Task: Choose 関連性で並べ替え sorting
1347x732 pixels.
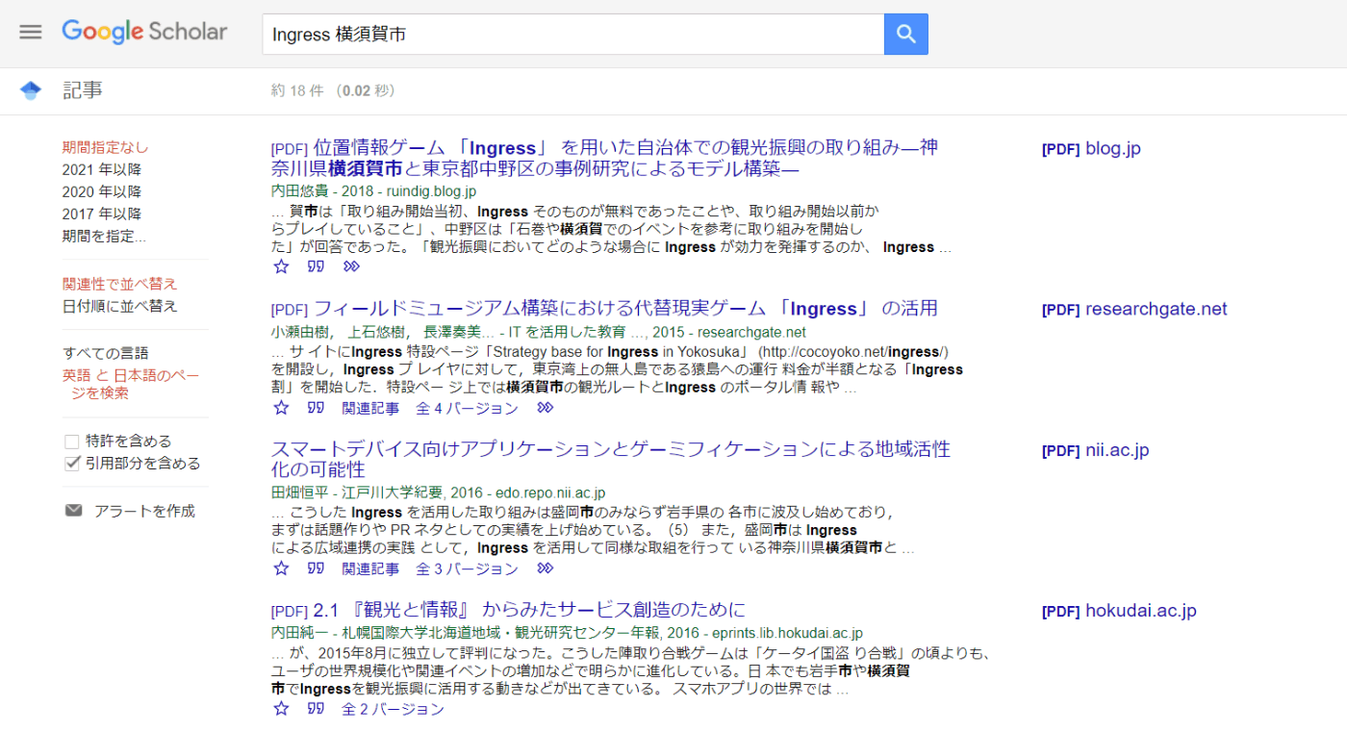Action: (x=120, y=284)
